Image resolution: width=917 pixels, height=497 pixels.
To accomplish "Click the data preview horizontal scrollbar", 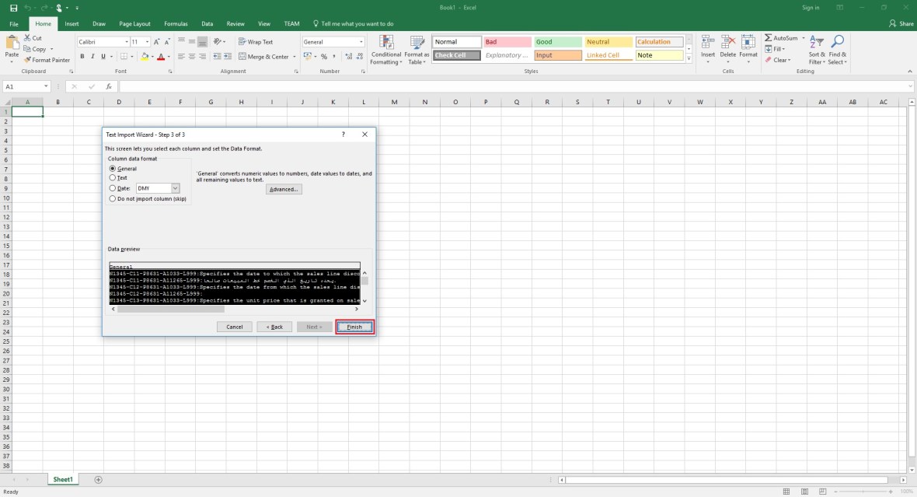I will tap(171, 309).
